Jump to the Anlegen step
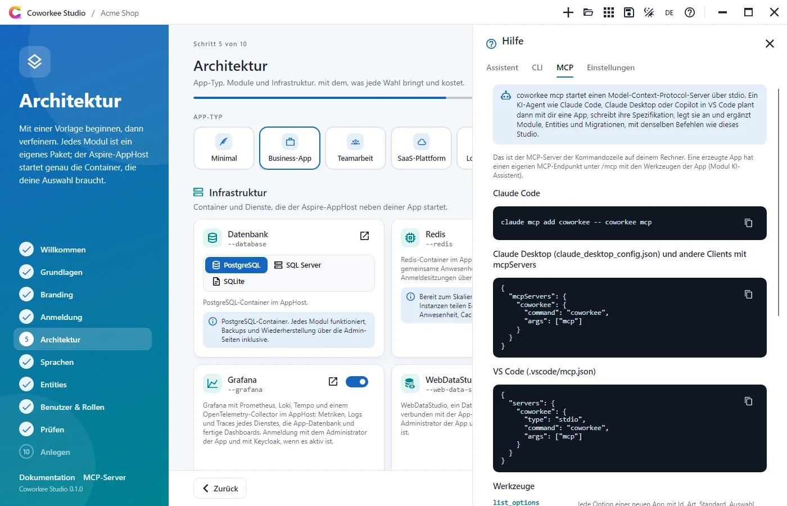This screenshot has width=787, height=506. (83, 452)
